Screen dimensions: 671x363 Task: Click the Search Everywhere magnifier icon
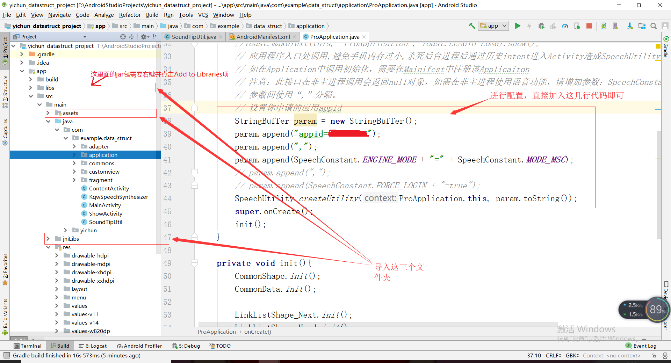(654, 26)
